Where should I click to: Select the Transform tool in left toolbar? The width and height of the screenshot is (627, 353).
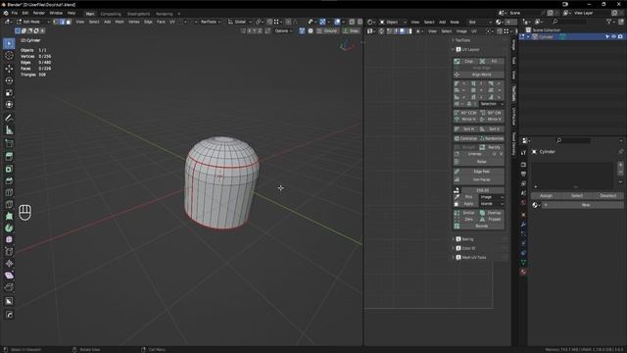click(9, 105)
